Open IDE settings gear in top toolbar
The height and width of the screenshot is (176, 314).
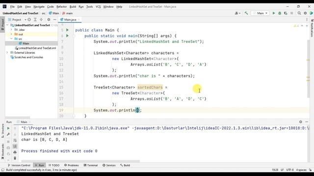coord(305,13)
